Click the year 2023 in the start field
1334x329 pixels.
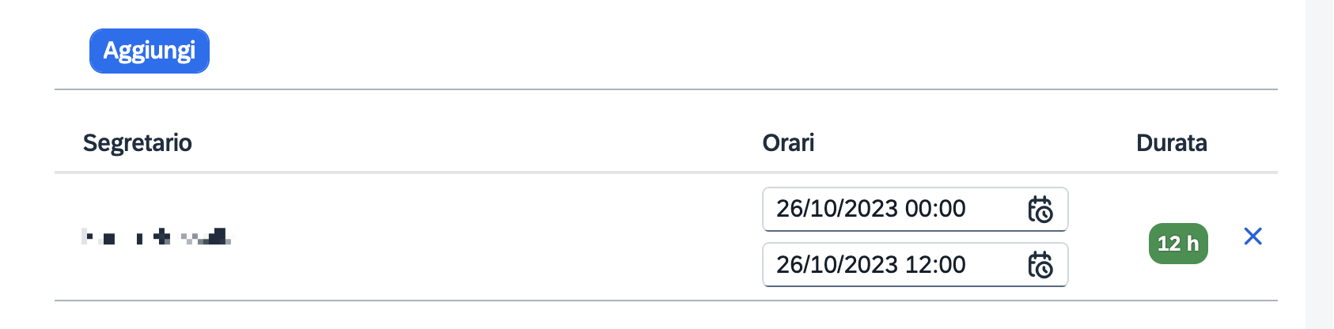[871, 209]
